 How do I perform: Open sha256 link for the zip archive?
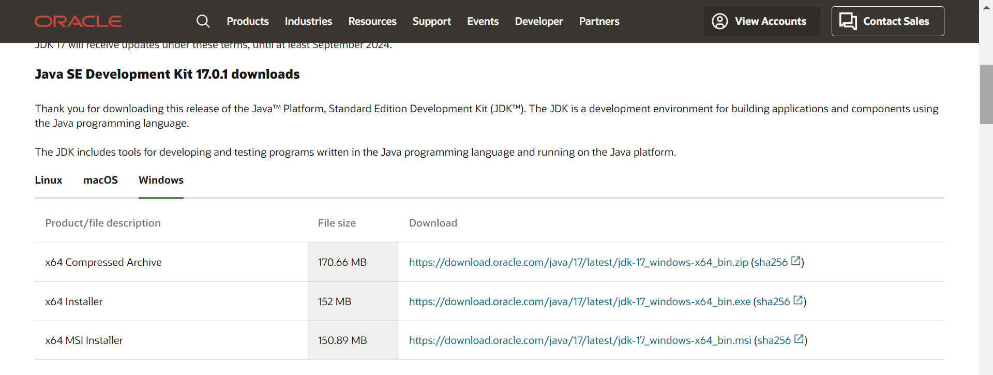771,262
